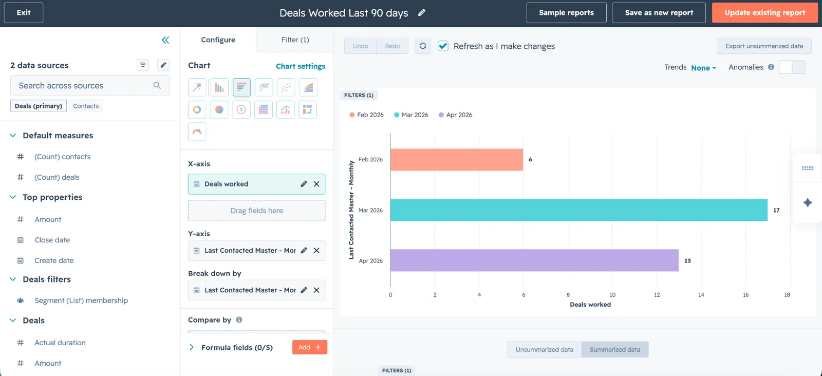Pick the scatter plot chart type
Image resolution: width=822 pixels, height=376 pixels.
point(286,87)
